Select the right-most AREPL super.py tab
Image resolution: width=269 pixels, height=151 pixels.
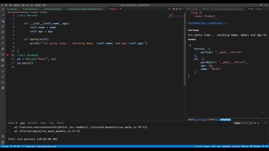256,9
